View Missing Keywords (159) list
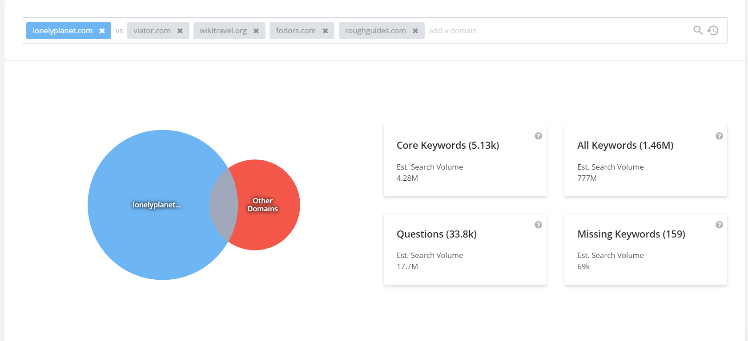The width and height of the screenshot is (748, 341). coord(631,234)
